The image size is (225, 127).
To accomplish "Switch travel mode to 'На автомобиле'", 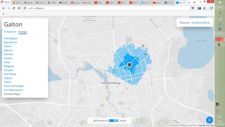I will tap(201, 23).
